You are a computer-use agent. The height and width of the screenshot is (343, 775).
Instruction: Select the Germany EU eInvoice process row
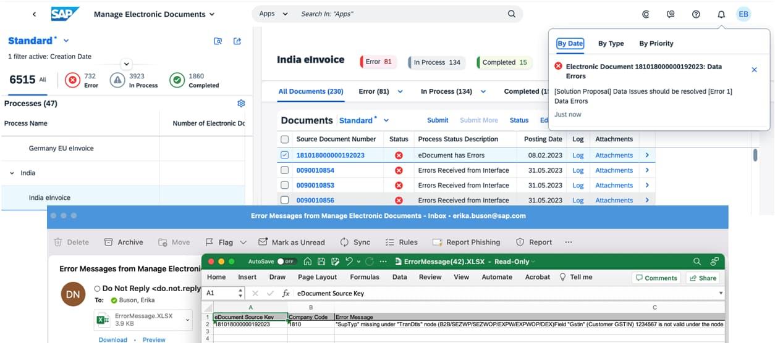123,149
